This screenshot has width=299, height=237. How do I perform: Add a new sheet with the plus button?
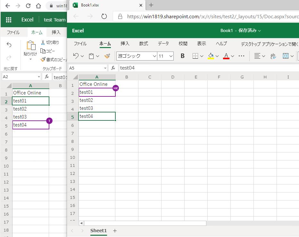click(x=115, y=231)
